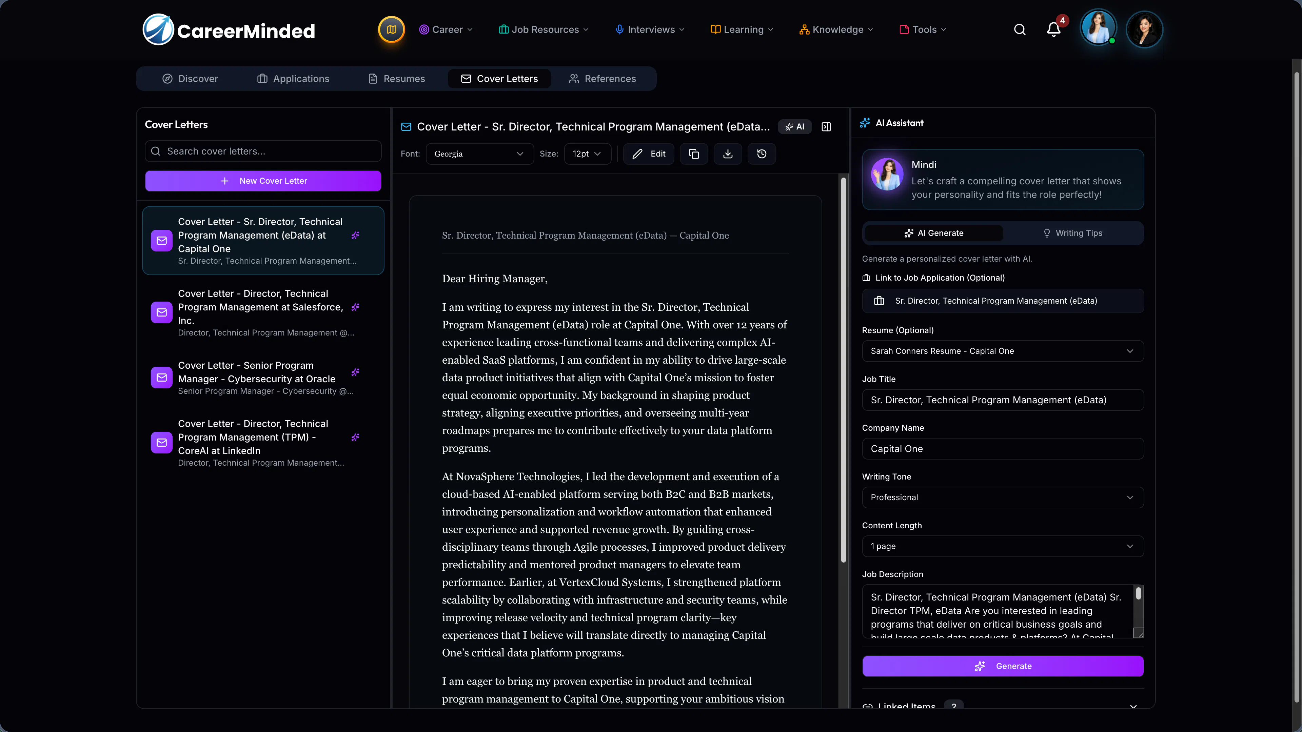
Task: Download the cover letter
Action: (x=728, y=154)
